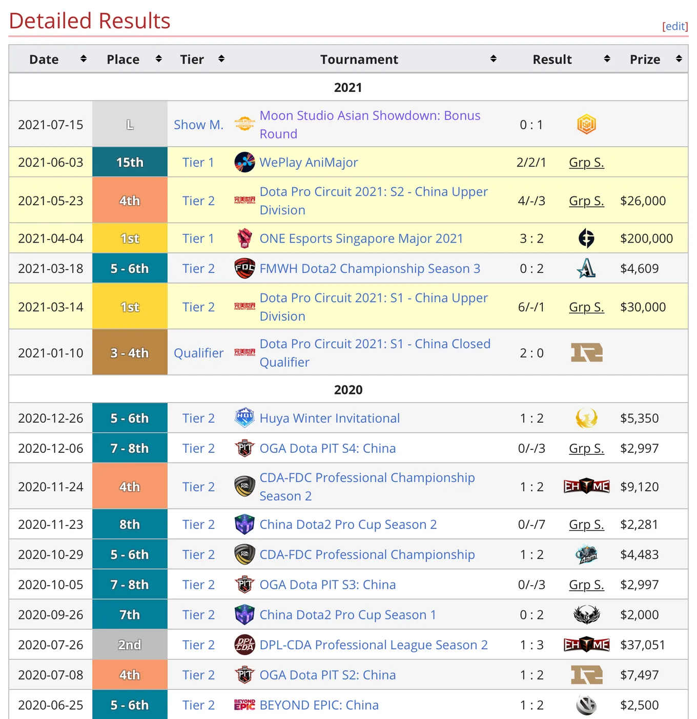
Task: Open the Huya Winter Invitational link
Action: pyautogui.click(x=330, y=418)
